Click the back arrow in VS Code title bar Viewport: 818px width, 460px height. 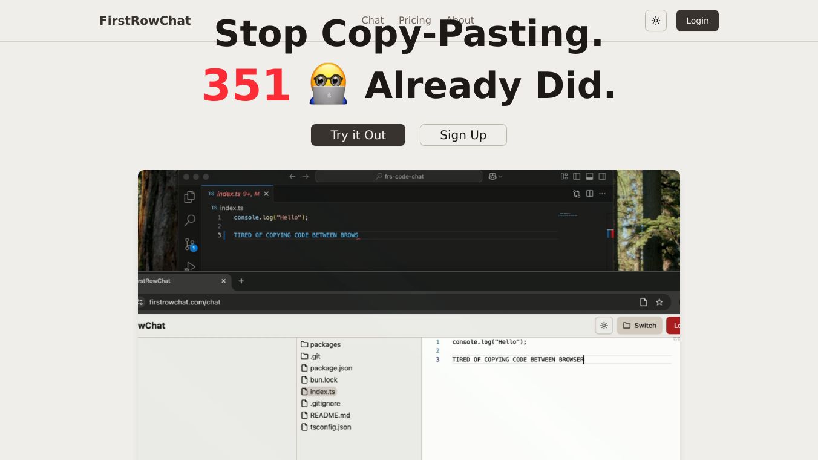pos(292,177)
